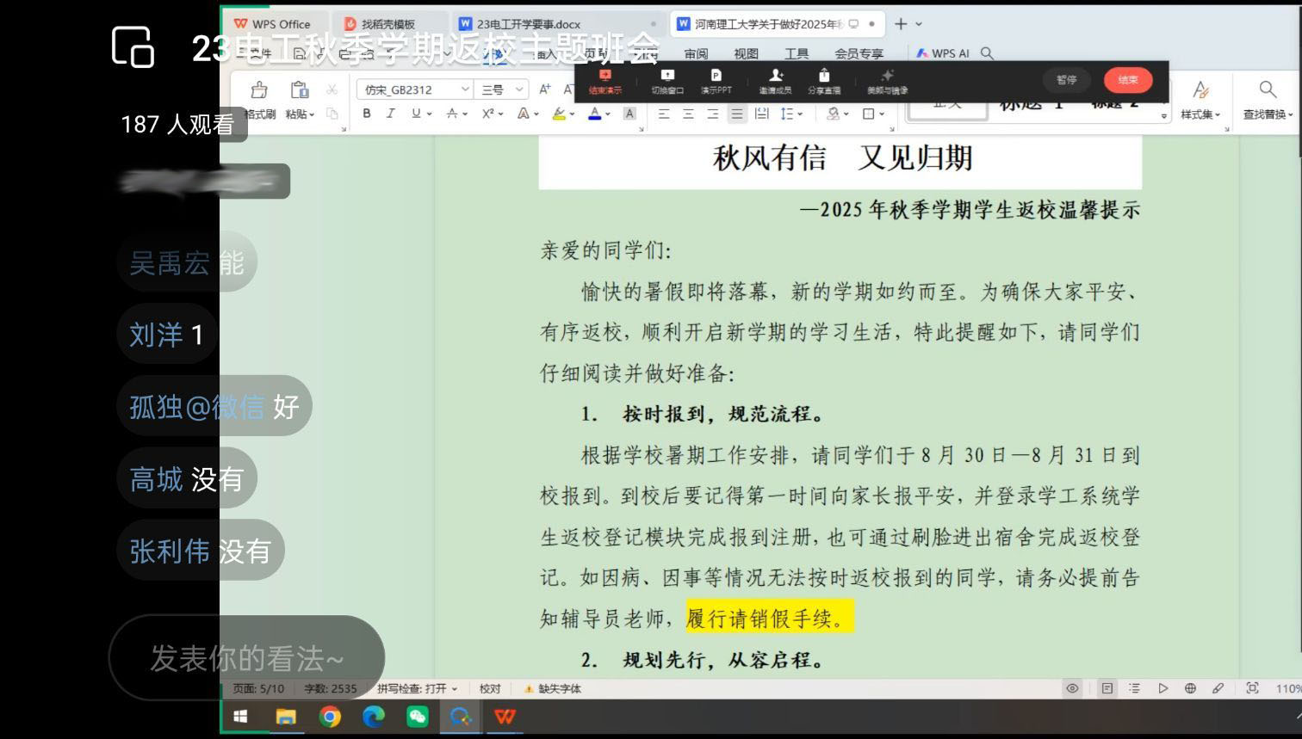Apply italic formatting with the I icon

tap(391, 114)
